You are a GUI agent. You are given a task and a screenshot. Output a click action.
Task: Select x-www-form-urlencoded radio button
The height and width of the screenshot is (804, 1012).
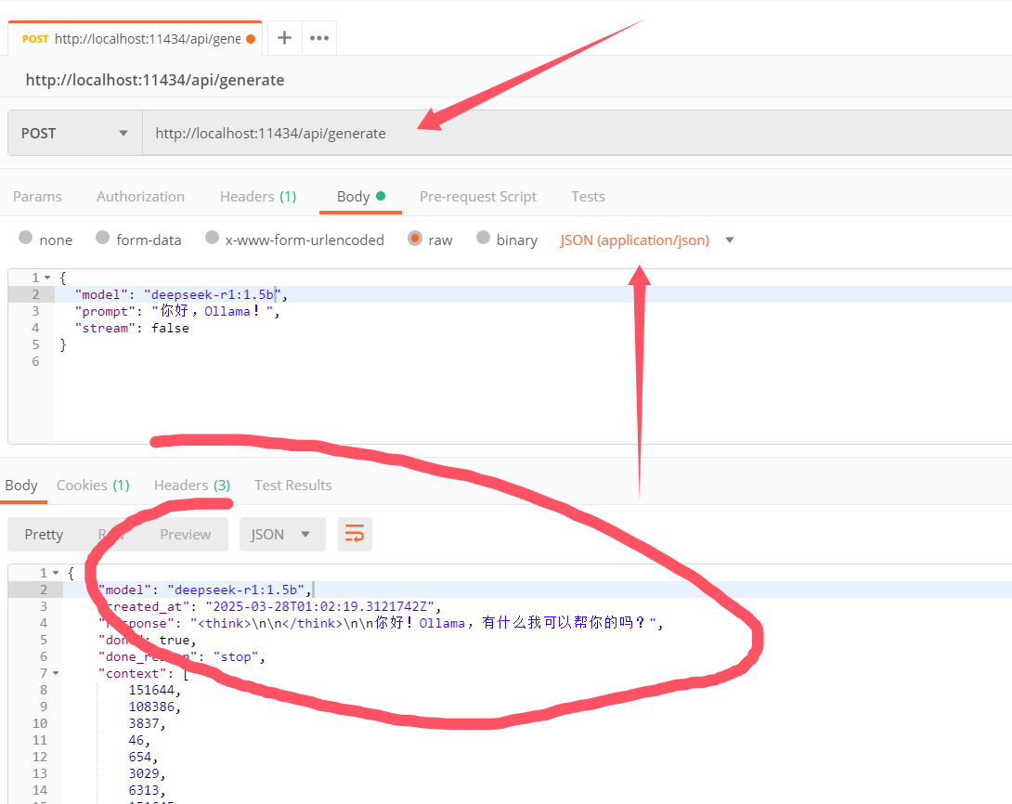pos(212,238)
